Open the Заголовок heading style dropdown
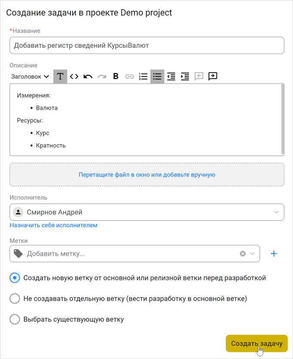Image resolution: width=293 pixels, height=359 pixels. coord(30,76)
